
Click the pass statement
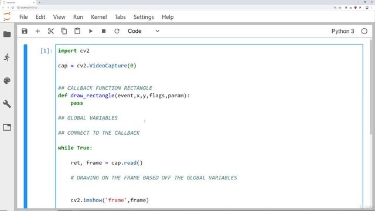(x=77, y=103)
